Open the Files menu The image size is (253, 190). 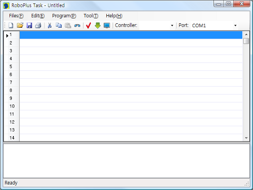[16, 16]
